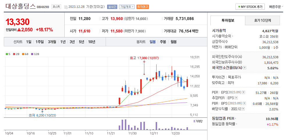Click the 10.96배 same-sector PER value

[272, 119]
